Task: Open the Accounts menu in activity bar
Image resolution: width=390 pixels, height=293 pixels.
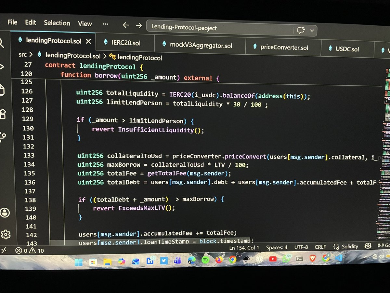Action: coord(5,213)
